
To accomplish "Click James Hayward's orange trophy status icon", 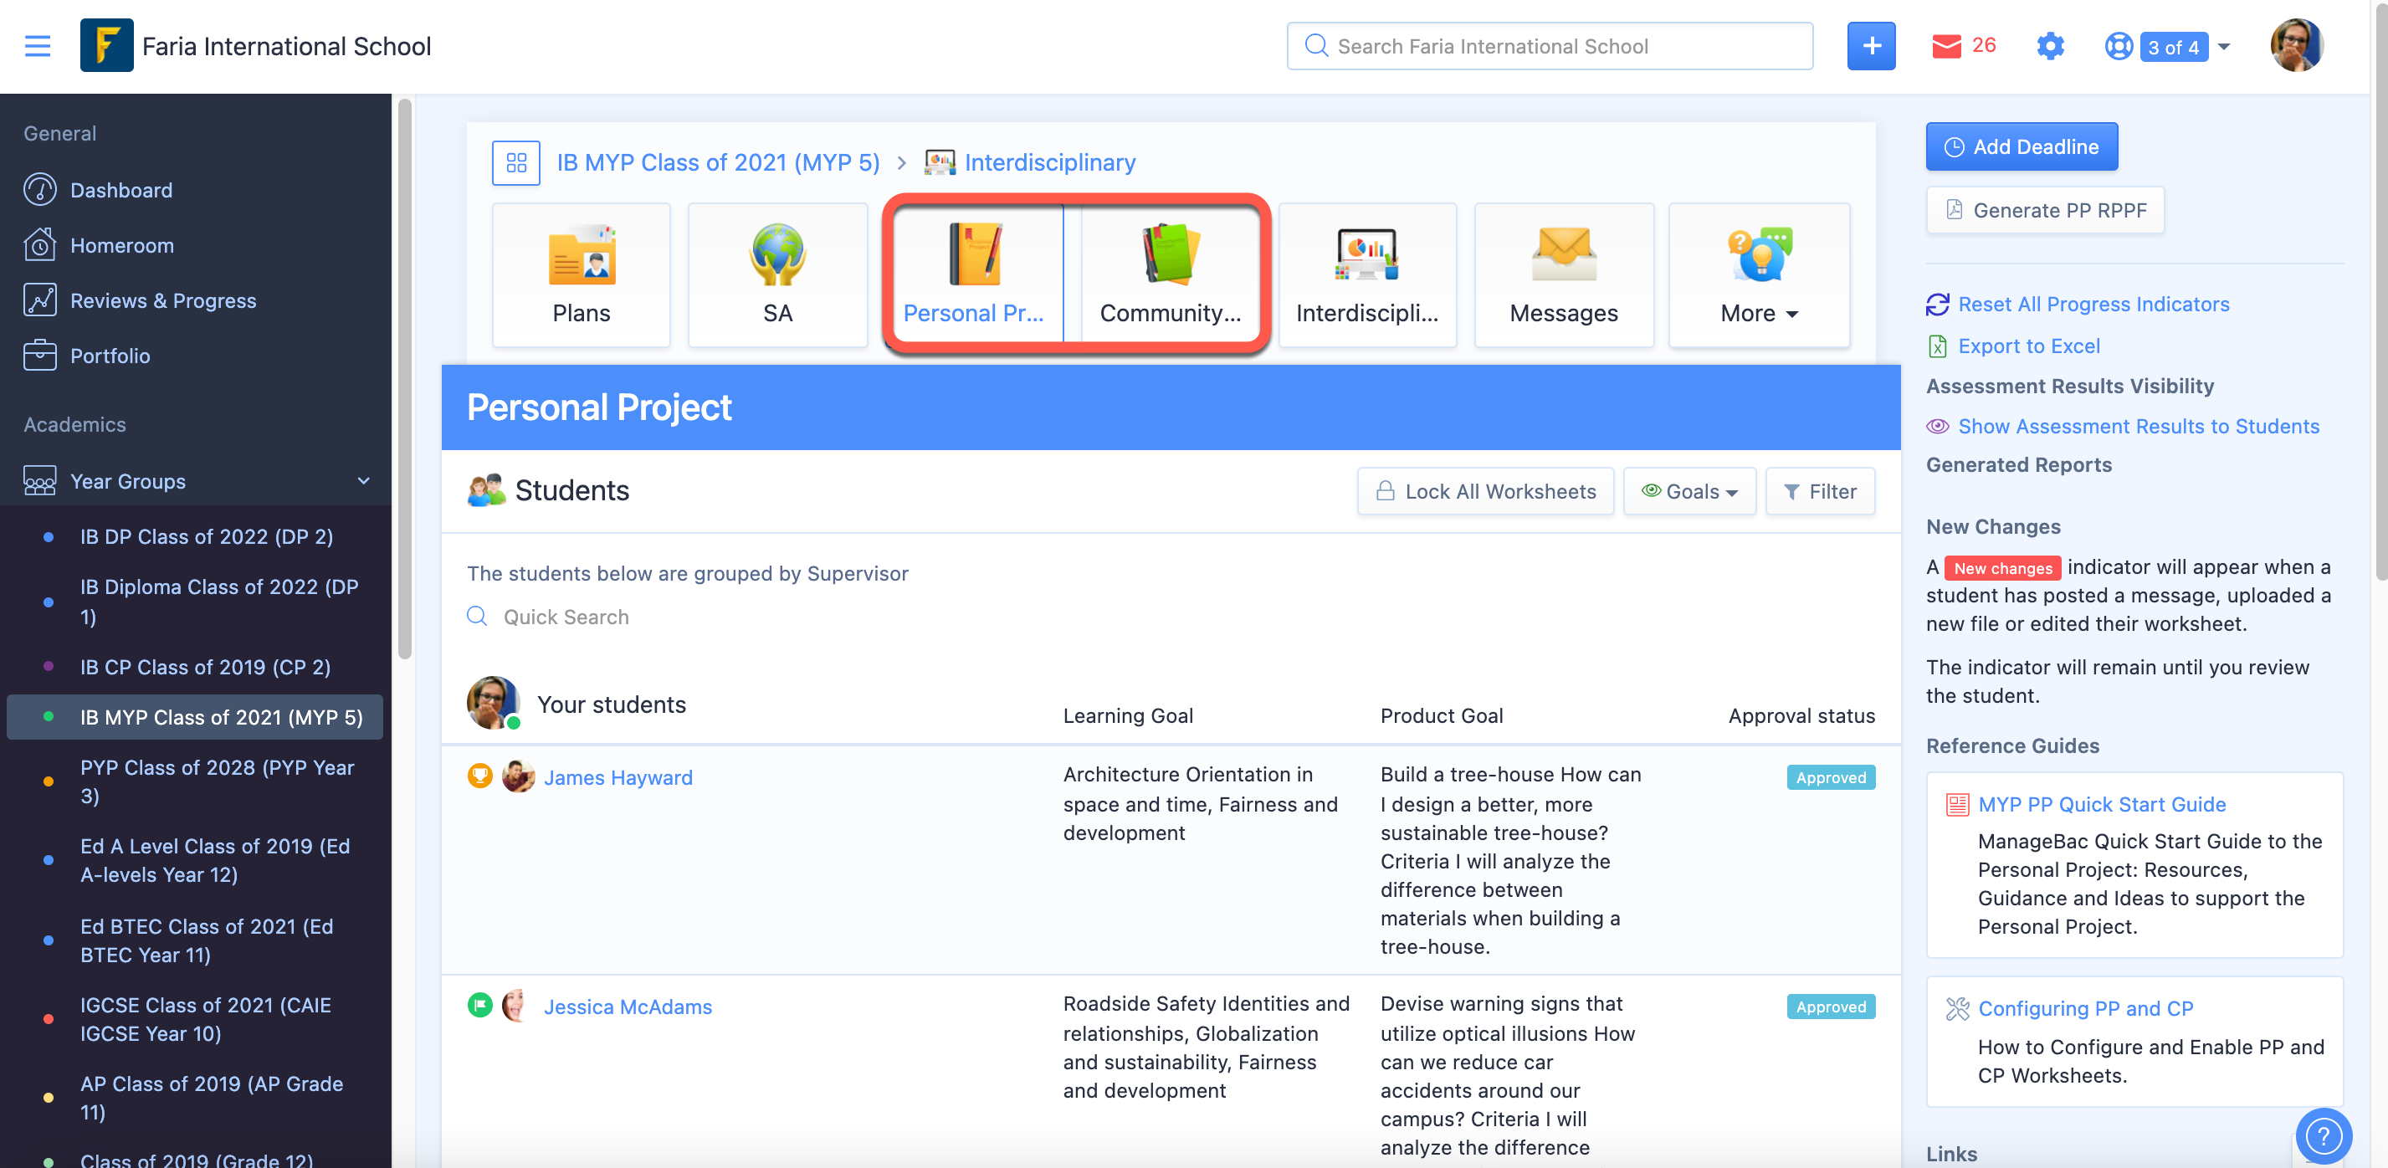I will [479, 776].
